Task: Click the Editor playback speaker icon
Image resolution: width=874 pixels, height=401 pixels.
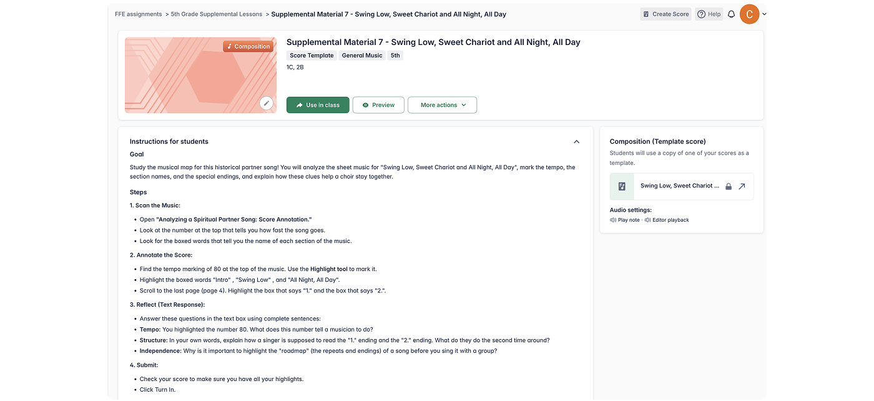Action: tap(647, 220)
